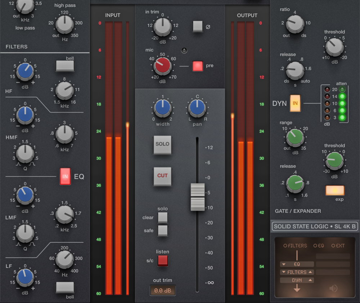Screen dimensions: 360x303
Task: Toggle the LF bell switch
Action: tap(65, 287)
